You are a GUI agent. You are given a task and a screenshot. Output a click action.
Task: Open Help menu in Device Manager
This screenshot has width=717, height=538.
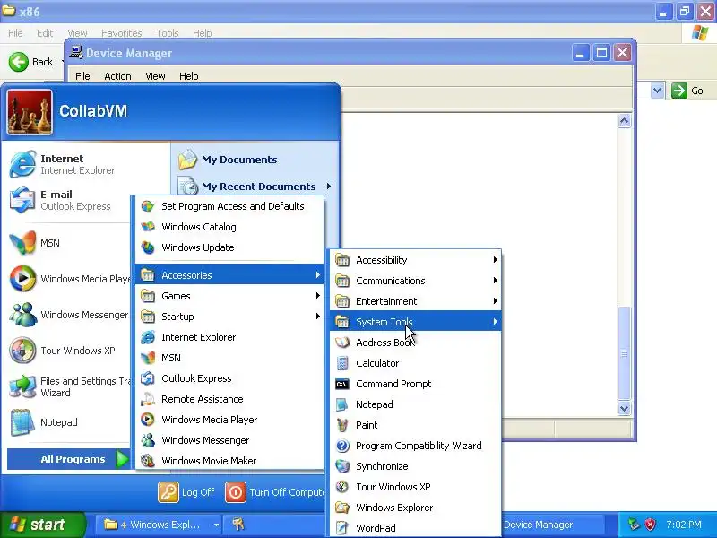188,76
